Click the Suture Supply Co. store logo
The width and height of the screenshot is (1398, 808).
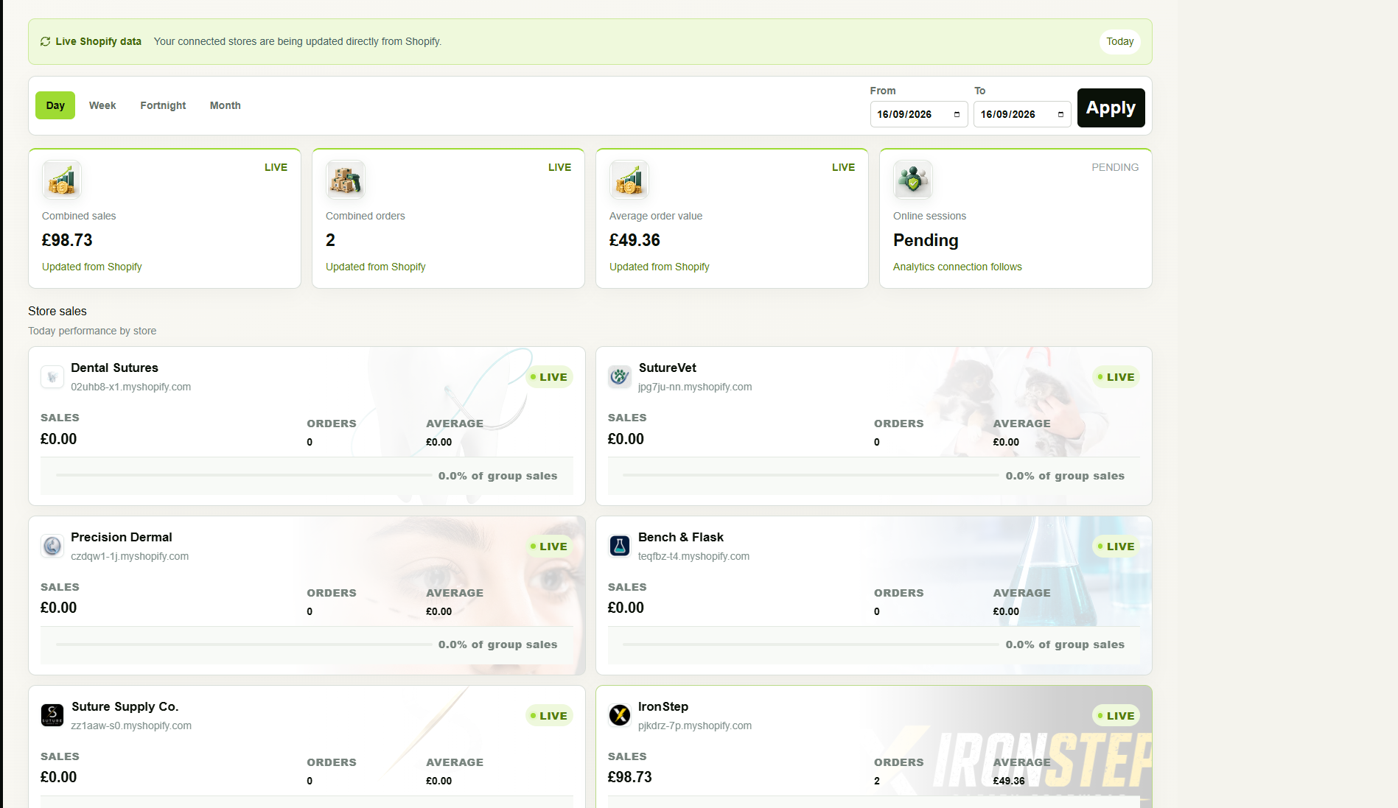pos(52,715)
